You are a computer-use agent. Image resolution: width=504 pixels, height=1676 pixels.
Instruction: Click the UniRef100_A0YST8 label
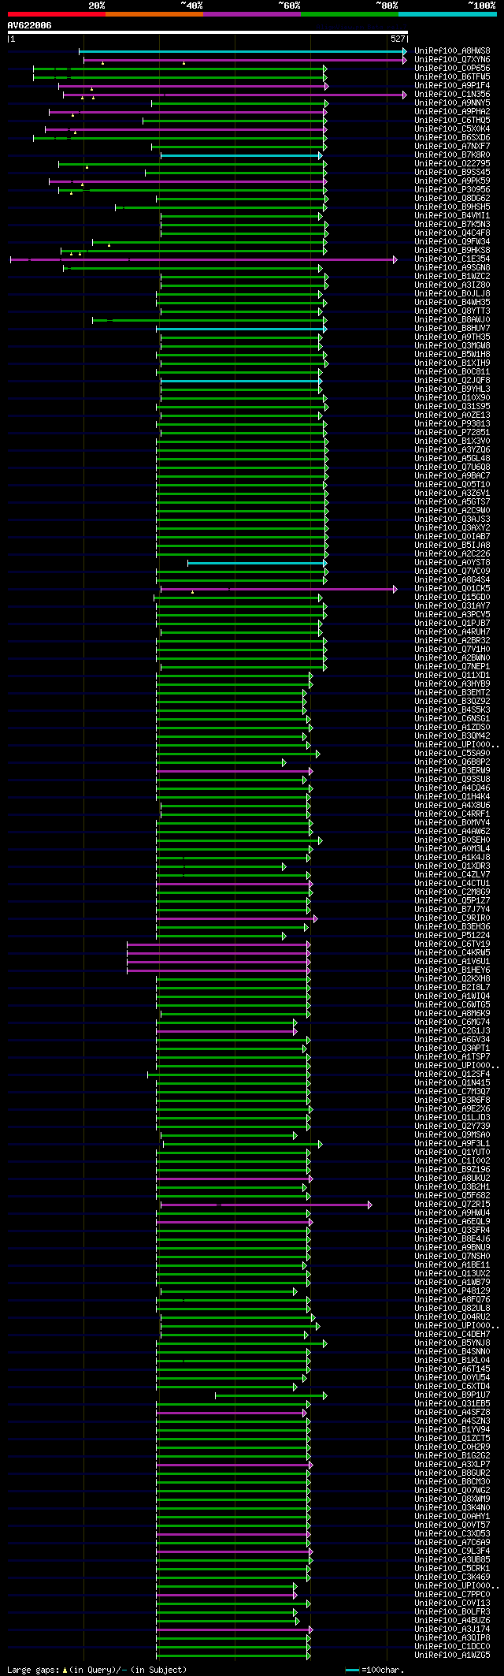click(x=452, y=563)
